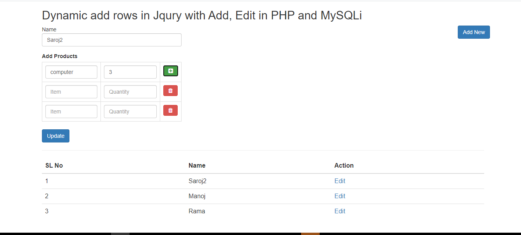Click the Name column header in table

pyautogui.click(x=197, y=165)
